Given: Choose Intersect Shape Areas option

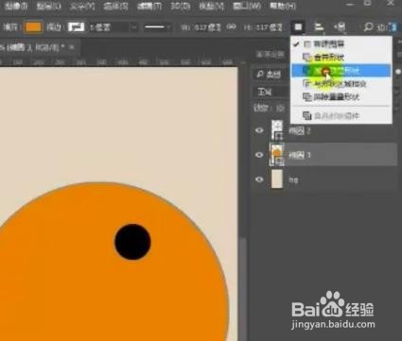Looking at the screenshot, I should [x=341, y=83].
